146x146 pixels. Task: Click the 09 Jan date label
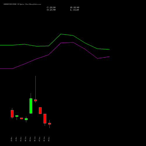point(49,139)
